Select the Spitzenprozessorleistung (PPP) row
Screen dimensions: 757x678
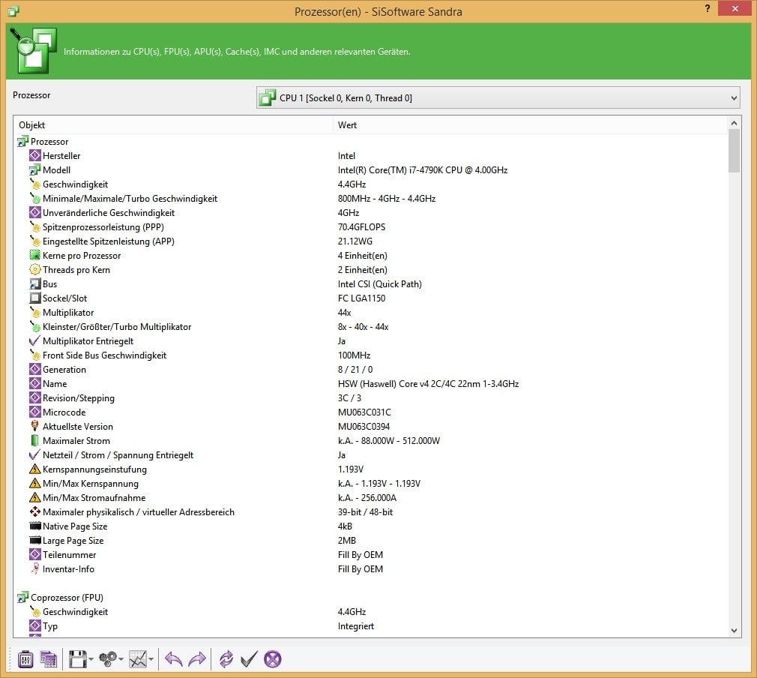370,227
